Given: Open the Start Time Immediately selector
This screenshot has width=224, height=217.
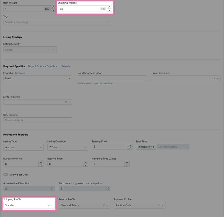Looking at the screenshot, I should click(x=146, y=147).
